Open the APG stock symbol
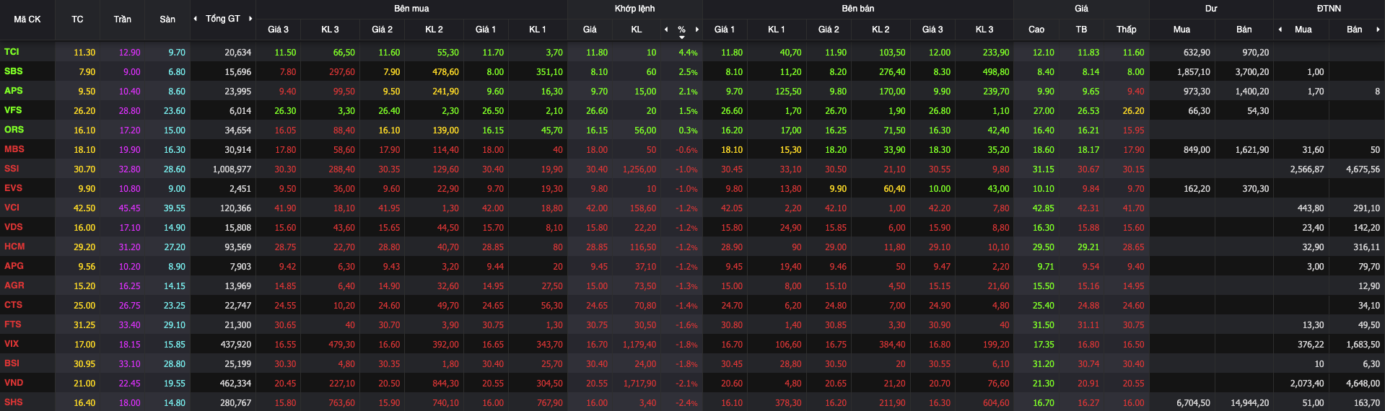Screen dimensions: 1385x411 (x=14, y=266)
